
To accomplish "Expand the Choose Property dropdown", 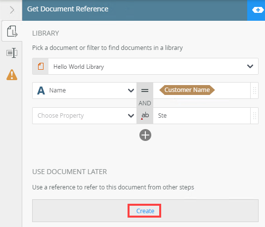I will (131, 116).
